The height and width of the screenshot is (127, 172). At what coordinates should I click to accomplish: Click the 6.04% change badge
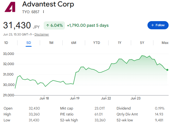click(x=54, y=25)
